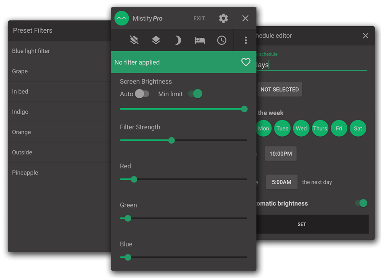The height and width of the screenshot is (278, 381).
Task: Toggle the Sat day chip
Action: [x=358, y=128]
